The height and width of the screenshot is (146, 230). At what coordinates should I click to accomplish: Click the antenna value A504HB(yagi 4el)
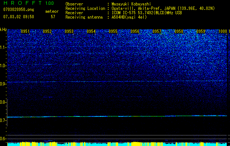tap(129, 17)
